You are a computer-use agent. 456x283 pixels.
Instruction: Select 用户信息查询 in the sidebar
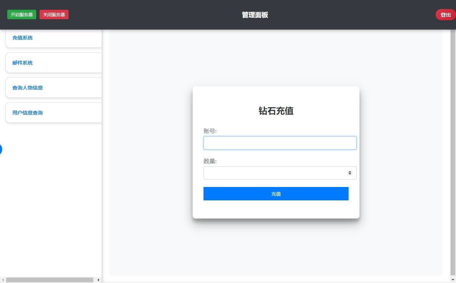[54, 113]
